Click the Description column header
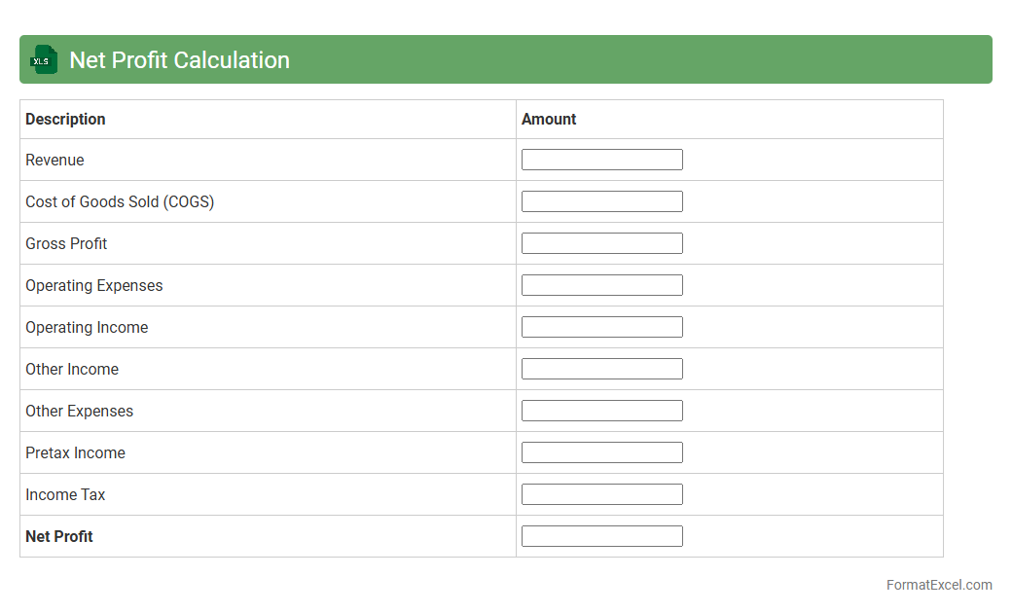Viewport: 1012px width, 613px height. click(65, 119)
